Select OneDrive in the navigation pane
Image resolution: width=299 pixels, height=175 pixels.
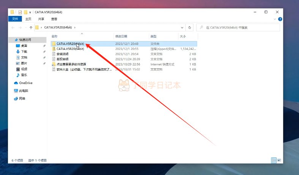25,83
